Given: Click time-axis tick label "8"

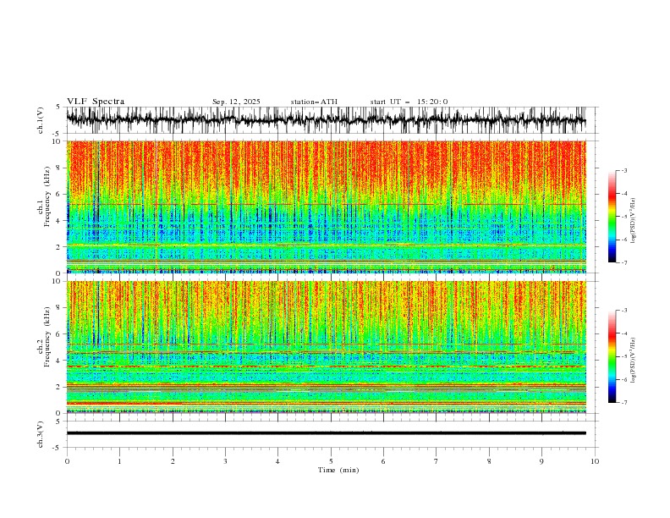Looking at the screenshot, I should click(x=489, y=461).
